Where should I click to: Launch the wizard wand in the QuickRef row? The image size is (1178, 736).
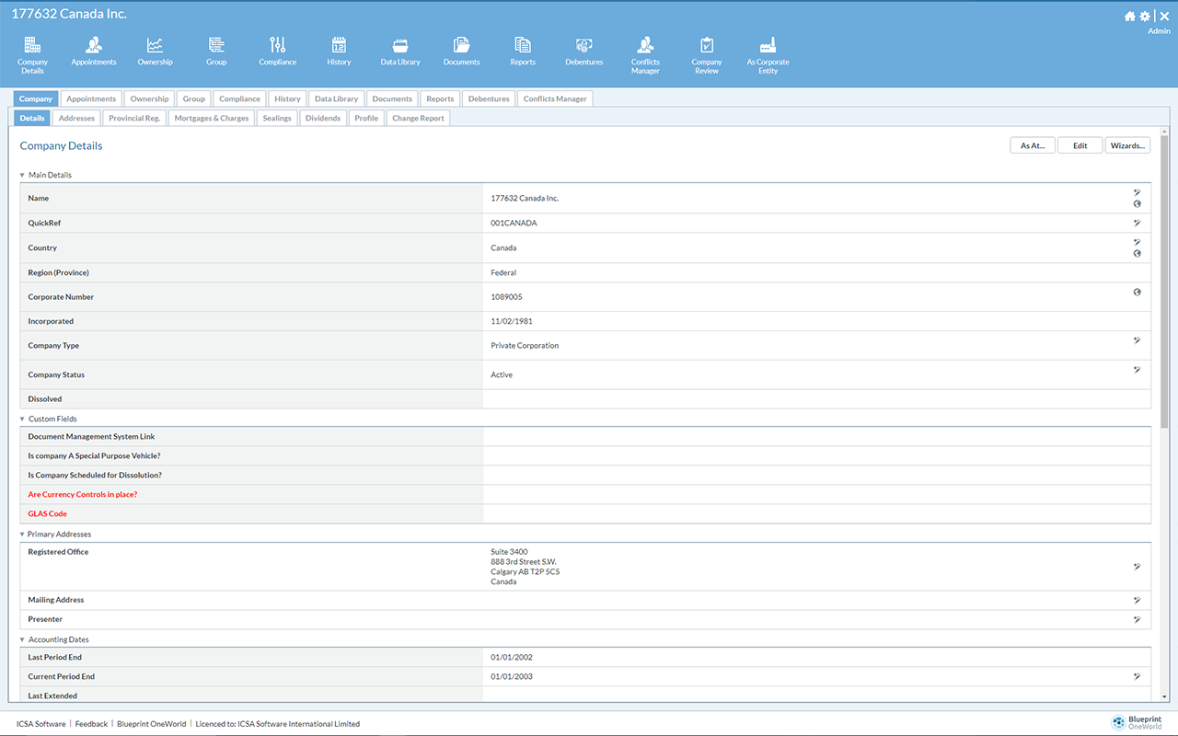point(1137,223)
